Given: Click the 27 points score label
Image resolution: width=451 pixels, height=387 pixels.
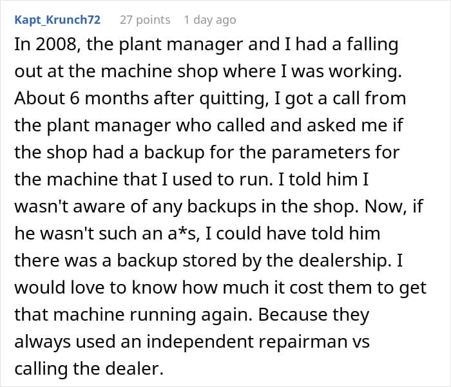Looking at the screenshot, I should pyautogui.click(x=145, y=20).
